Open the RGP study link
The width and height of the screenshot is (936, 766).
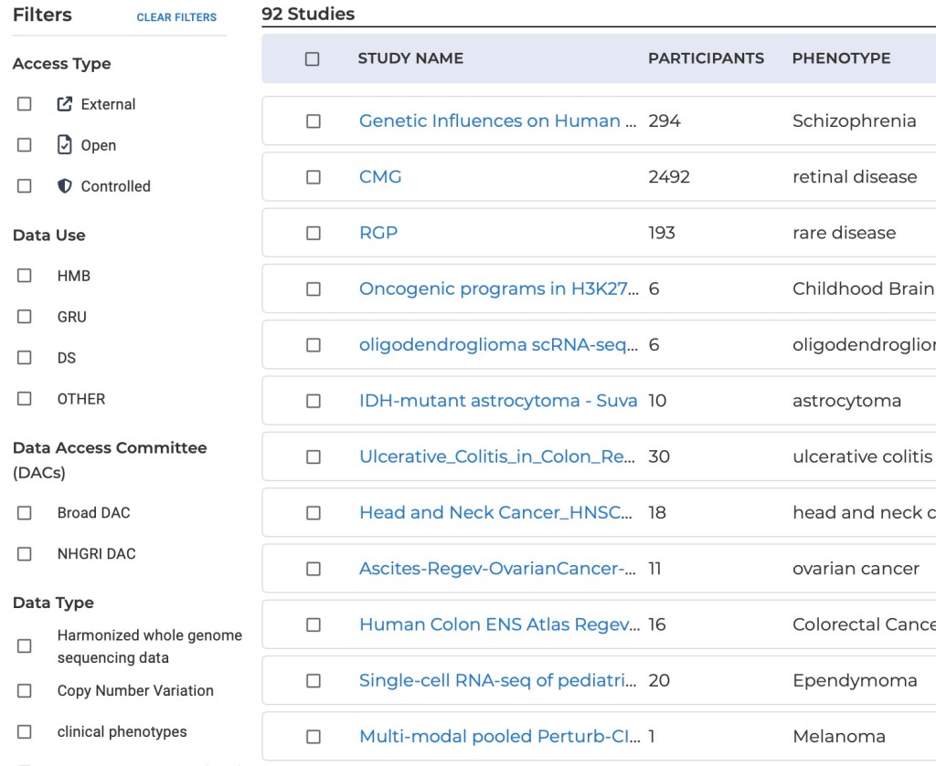(378, 233)
